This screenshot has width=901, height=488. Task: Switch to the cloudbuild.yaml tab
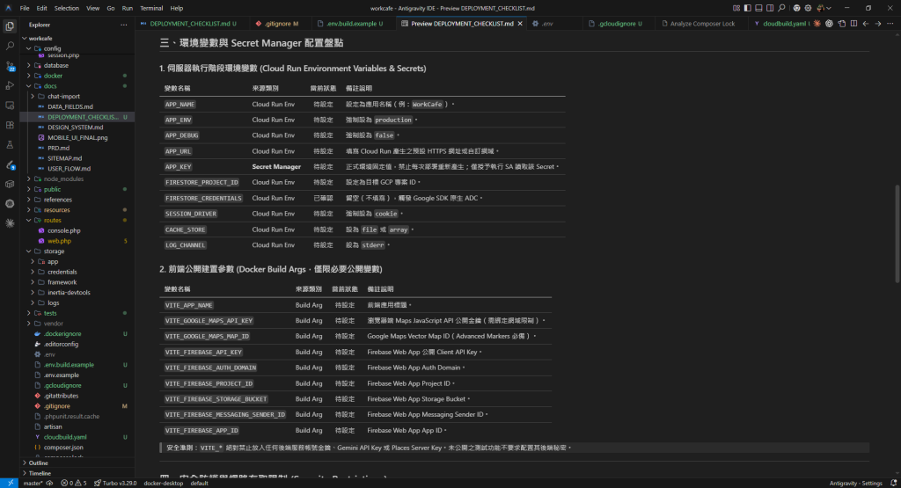pos(781,24)
